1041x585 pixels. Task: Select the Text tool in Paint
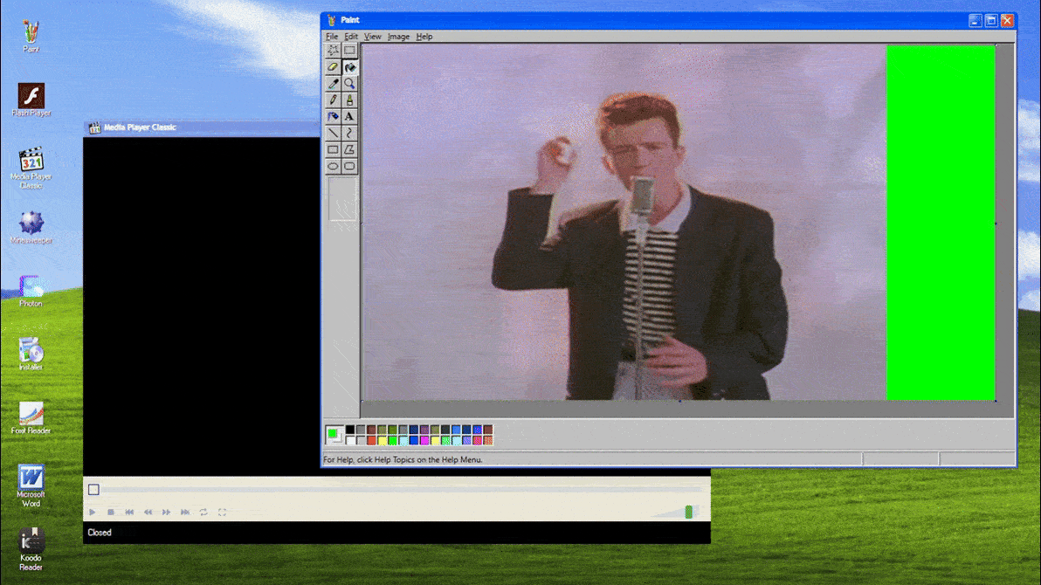(349, 116)
